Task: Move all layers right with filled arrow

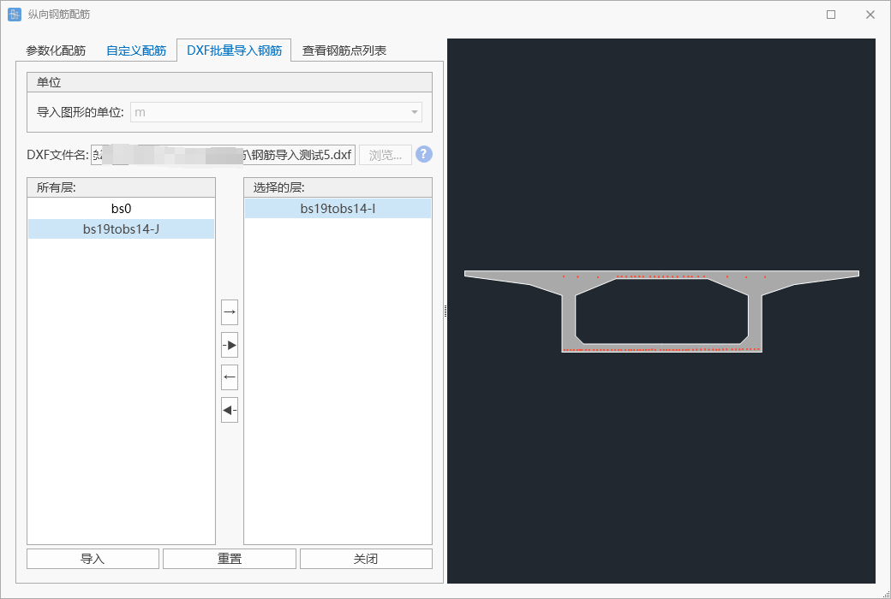Action: (230, 345)
